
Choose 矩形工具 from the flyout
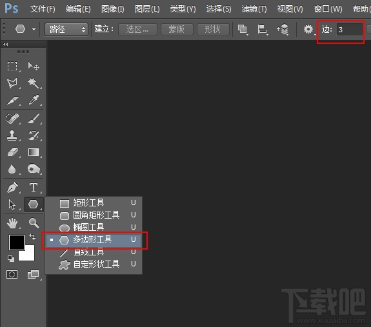pos(94,203)
